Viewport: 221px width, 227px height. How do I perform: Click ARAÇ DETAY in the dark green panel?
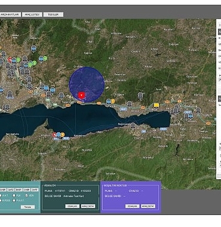[88, 206]
